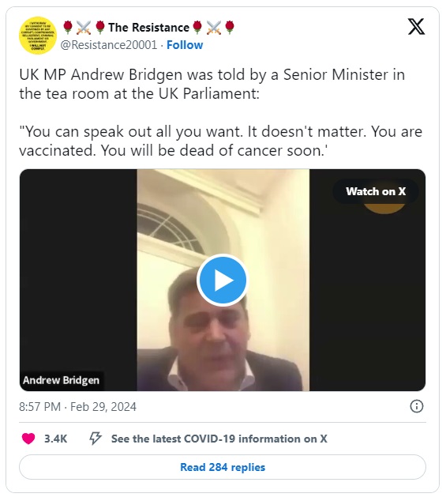Open the 8:57 PM Feb 29 timestamp

click(78, 407)
